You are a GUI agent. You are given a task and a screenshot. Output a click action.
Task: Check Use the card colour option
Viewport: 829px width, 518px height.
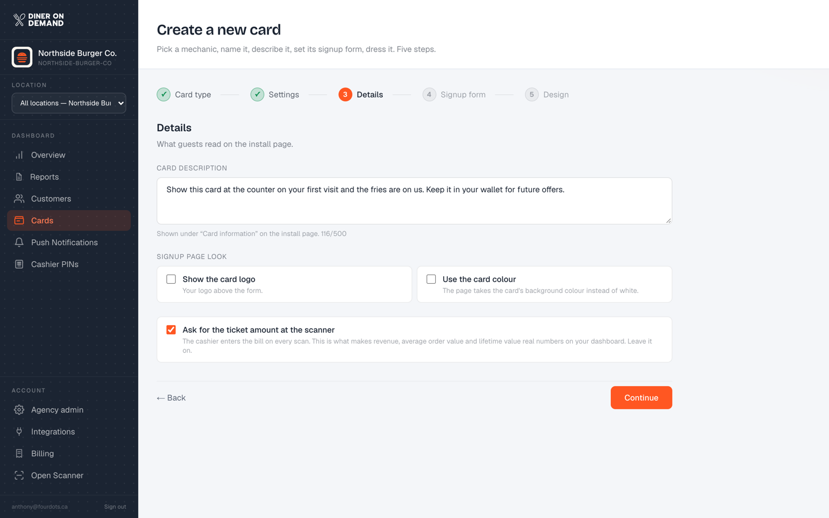pos(431,279)
